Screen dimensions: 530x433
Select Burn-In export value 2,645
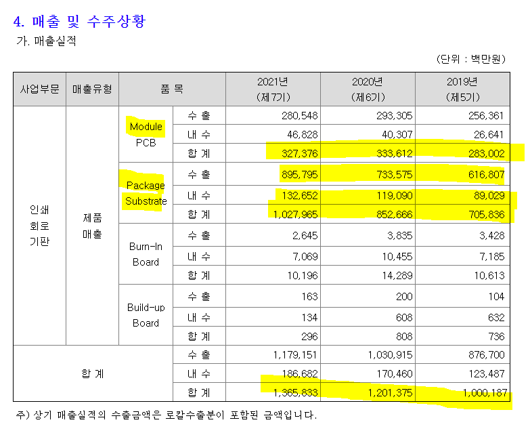(305, 235)
